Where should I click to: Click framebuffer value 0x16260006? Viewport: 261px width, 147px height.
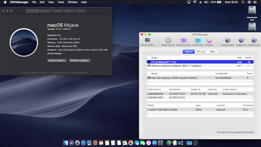[223, 78]
